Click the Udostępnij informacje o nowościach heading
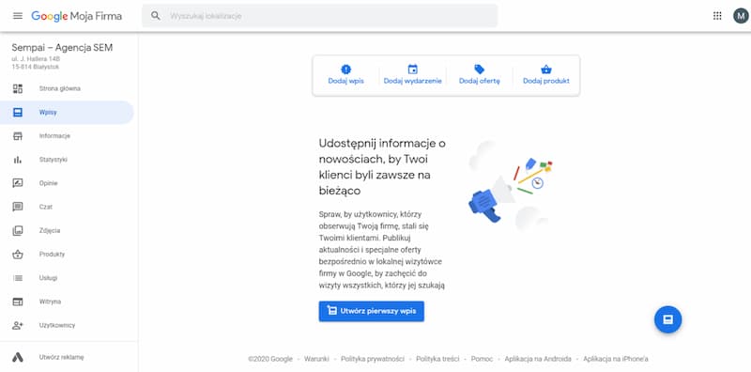Image resolution: width=751 pixels, height=372 pixels. coord(382,167)
